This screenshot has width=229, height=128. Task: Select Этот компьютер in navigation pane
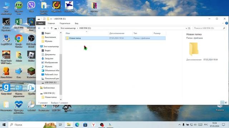point(51,47)
